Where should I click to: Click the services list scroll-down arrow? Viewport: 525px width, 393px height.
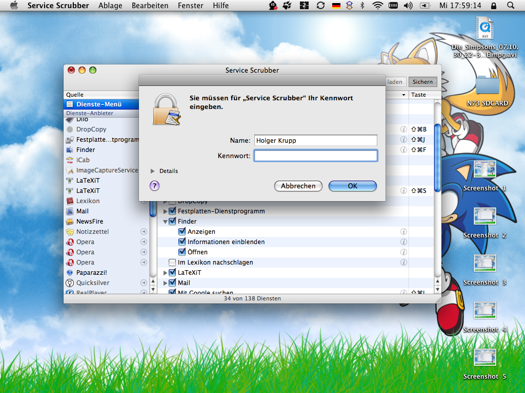[x=437, y=289]
